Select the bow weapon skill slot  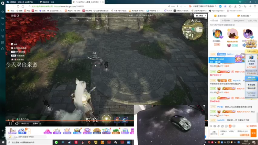coord(88,120)
